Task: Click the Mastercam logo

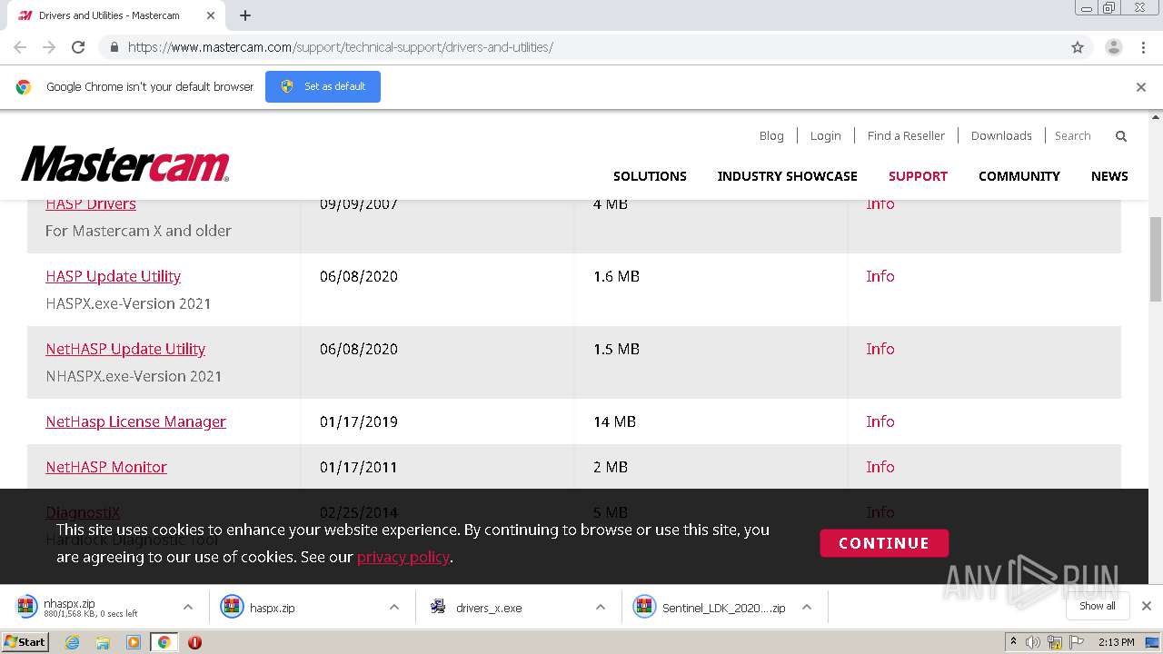Action: tap(125, 164)
